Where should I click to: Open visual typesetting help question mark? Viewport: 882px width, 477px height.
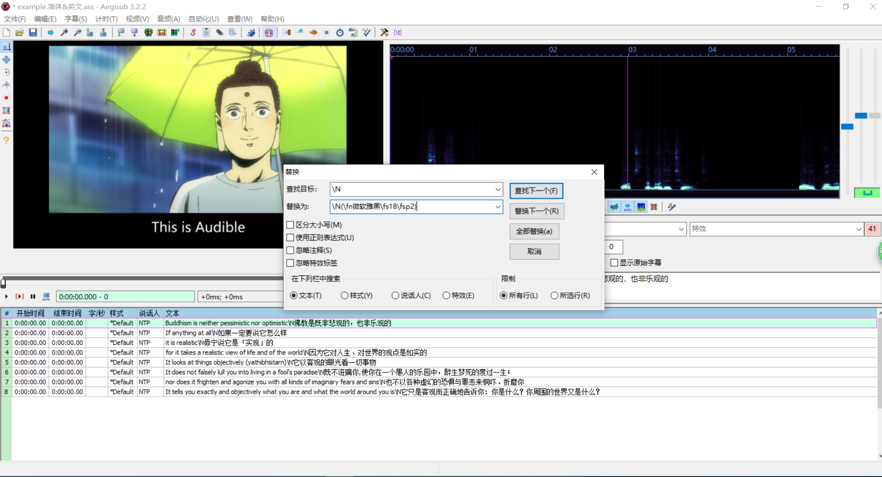point(6,140)
